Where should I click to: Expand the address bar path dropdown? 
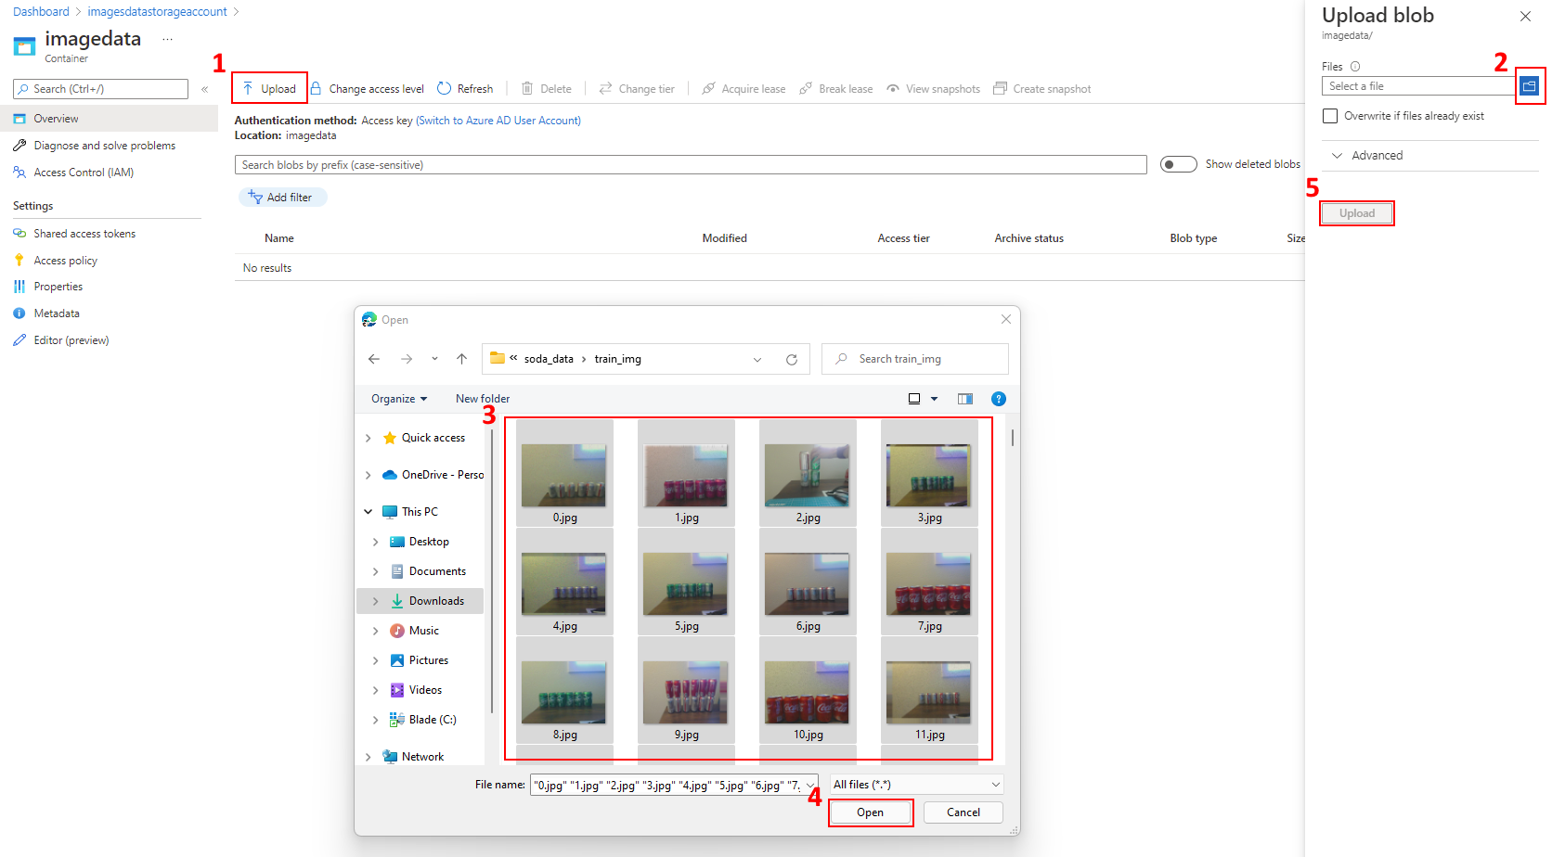757,360
